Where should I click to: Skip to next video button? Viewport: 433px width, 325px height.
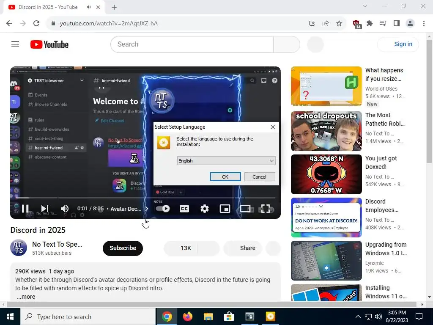pos(45,209)
